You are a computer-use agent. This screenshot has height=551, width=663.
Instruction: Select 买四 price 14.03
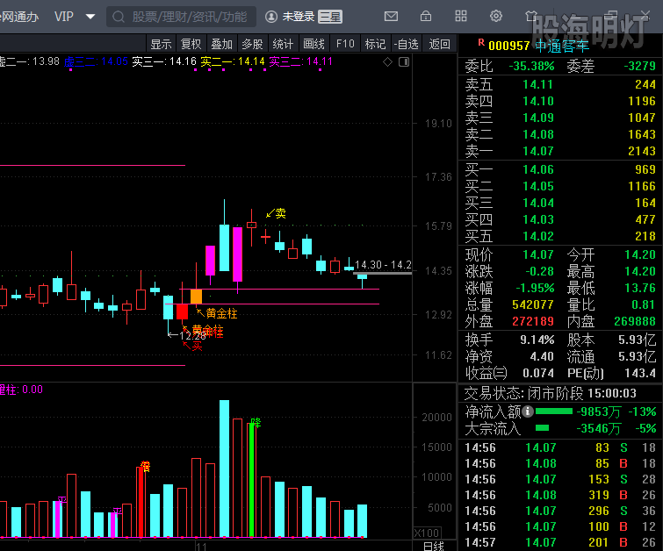click(537, 219)
